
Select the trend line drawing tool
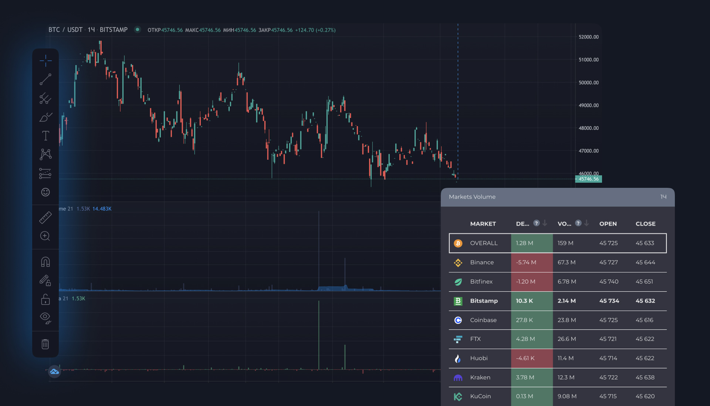(45, 79)
